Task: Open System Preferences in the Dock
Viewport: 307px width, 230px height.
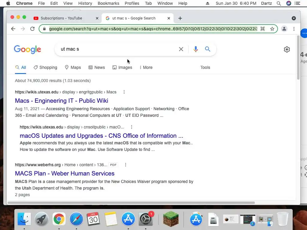Action: [x=146, y=219]
